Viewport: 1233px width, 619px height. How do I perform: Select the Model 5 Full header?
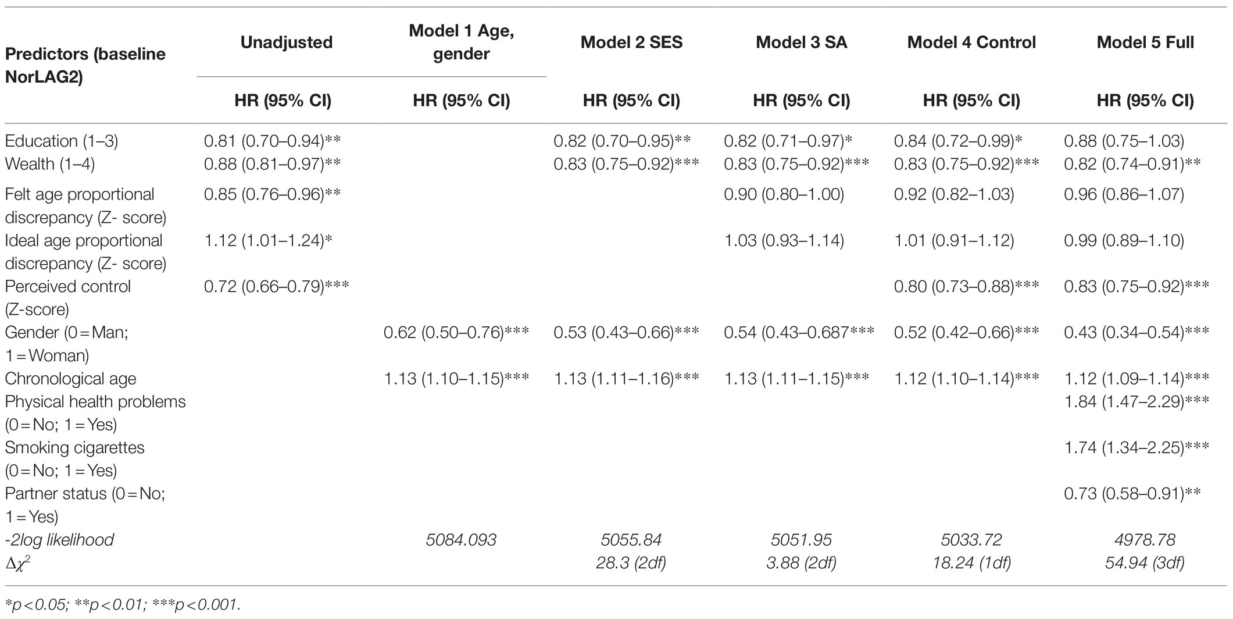coord(1145,42)
